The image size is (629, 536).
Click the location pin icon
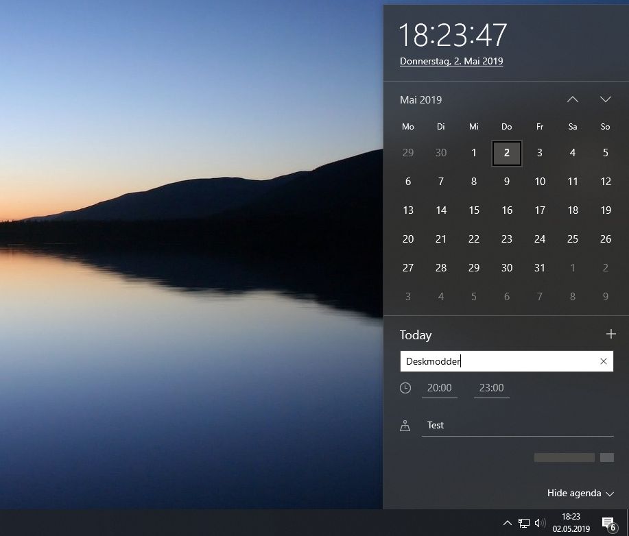405,426
